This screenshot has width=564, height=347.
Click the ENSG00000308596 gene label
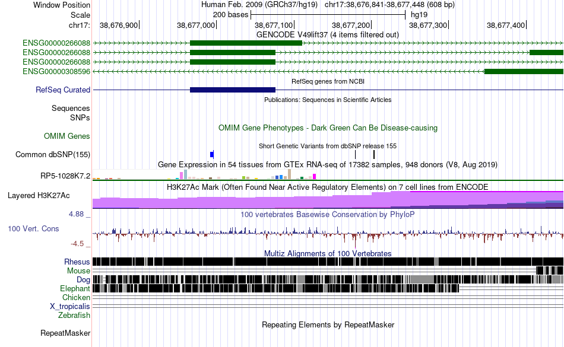[x=56, y=72]
